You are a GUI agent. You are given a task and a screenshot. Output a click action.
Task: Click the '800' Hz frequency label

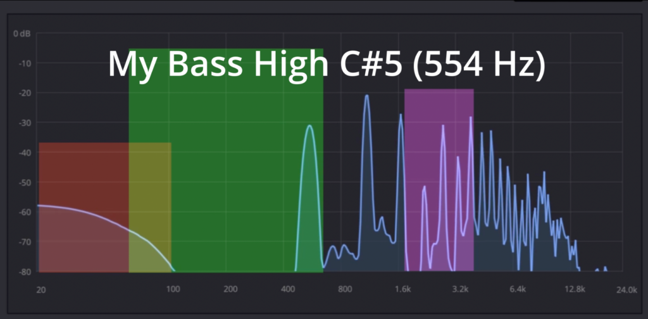coord(345,289)
